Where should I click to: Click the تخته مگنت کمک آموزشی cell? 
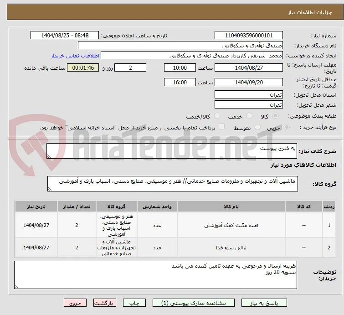[x=231, y=225]
